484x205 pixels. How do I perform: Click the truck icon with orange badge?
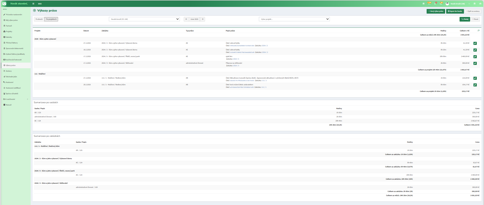coord(441,3)
